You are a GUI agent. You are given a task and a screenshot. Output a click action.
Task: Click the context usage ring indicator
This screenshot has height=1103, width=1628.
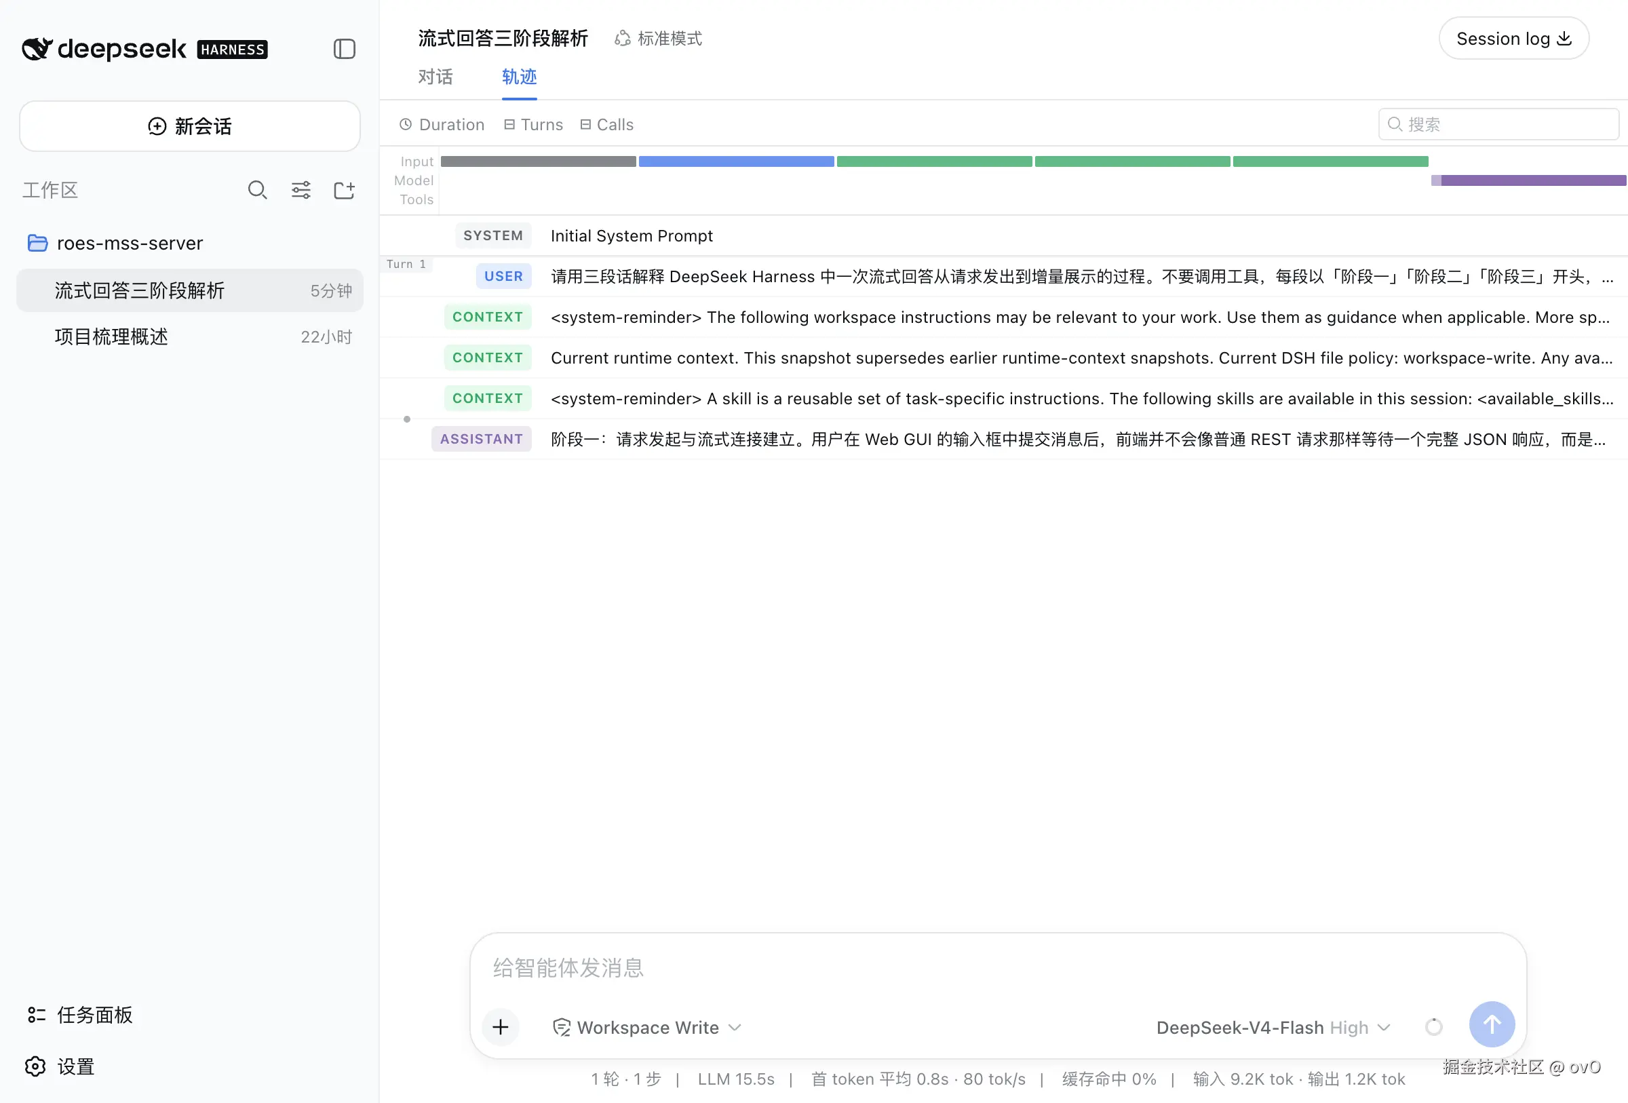pyautogui.click(x=1433, y=1026)
